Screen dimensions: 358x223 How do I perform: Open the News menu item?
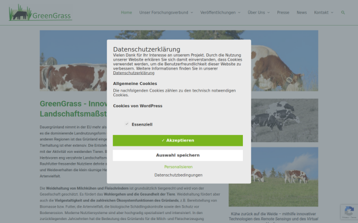coord(301,12)
